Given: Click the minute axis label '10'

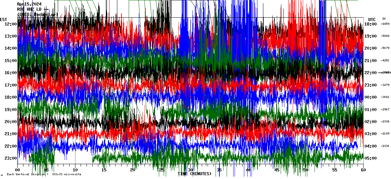Looking at the screenshot, I should [75, 170].
